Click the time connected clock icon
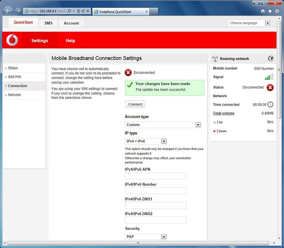 point(270,105)
